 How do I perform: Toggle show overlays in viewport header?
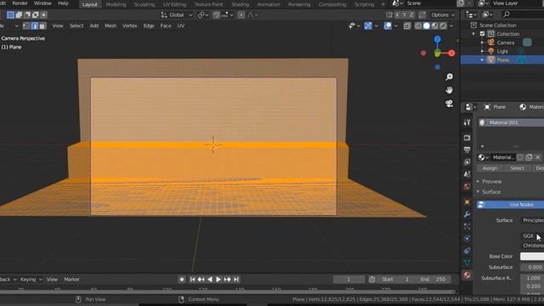[388, 25]
